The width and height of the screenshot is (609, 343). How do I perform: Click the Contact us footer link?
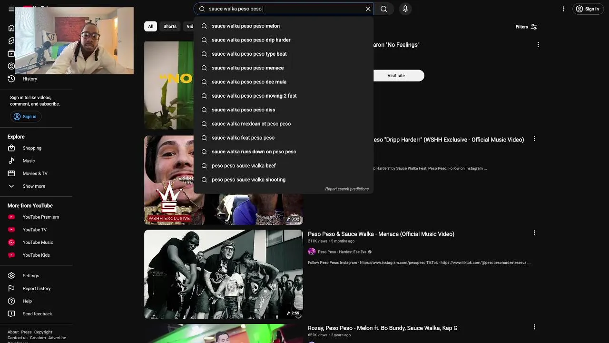tap(18, 338)
